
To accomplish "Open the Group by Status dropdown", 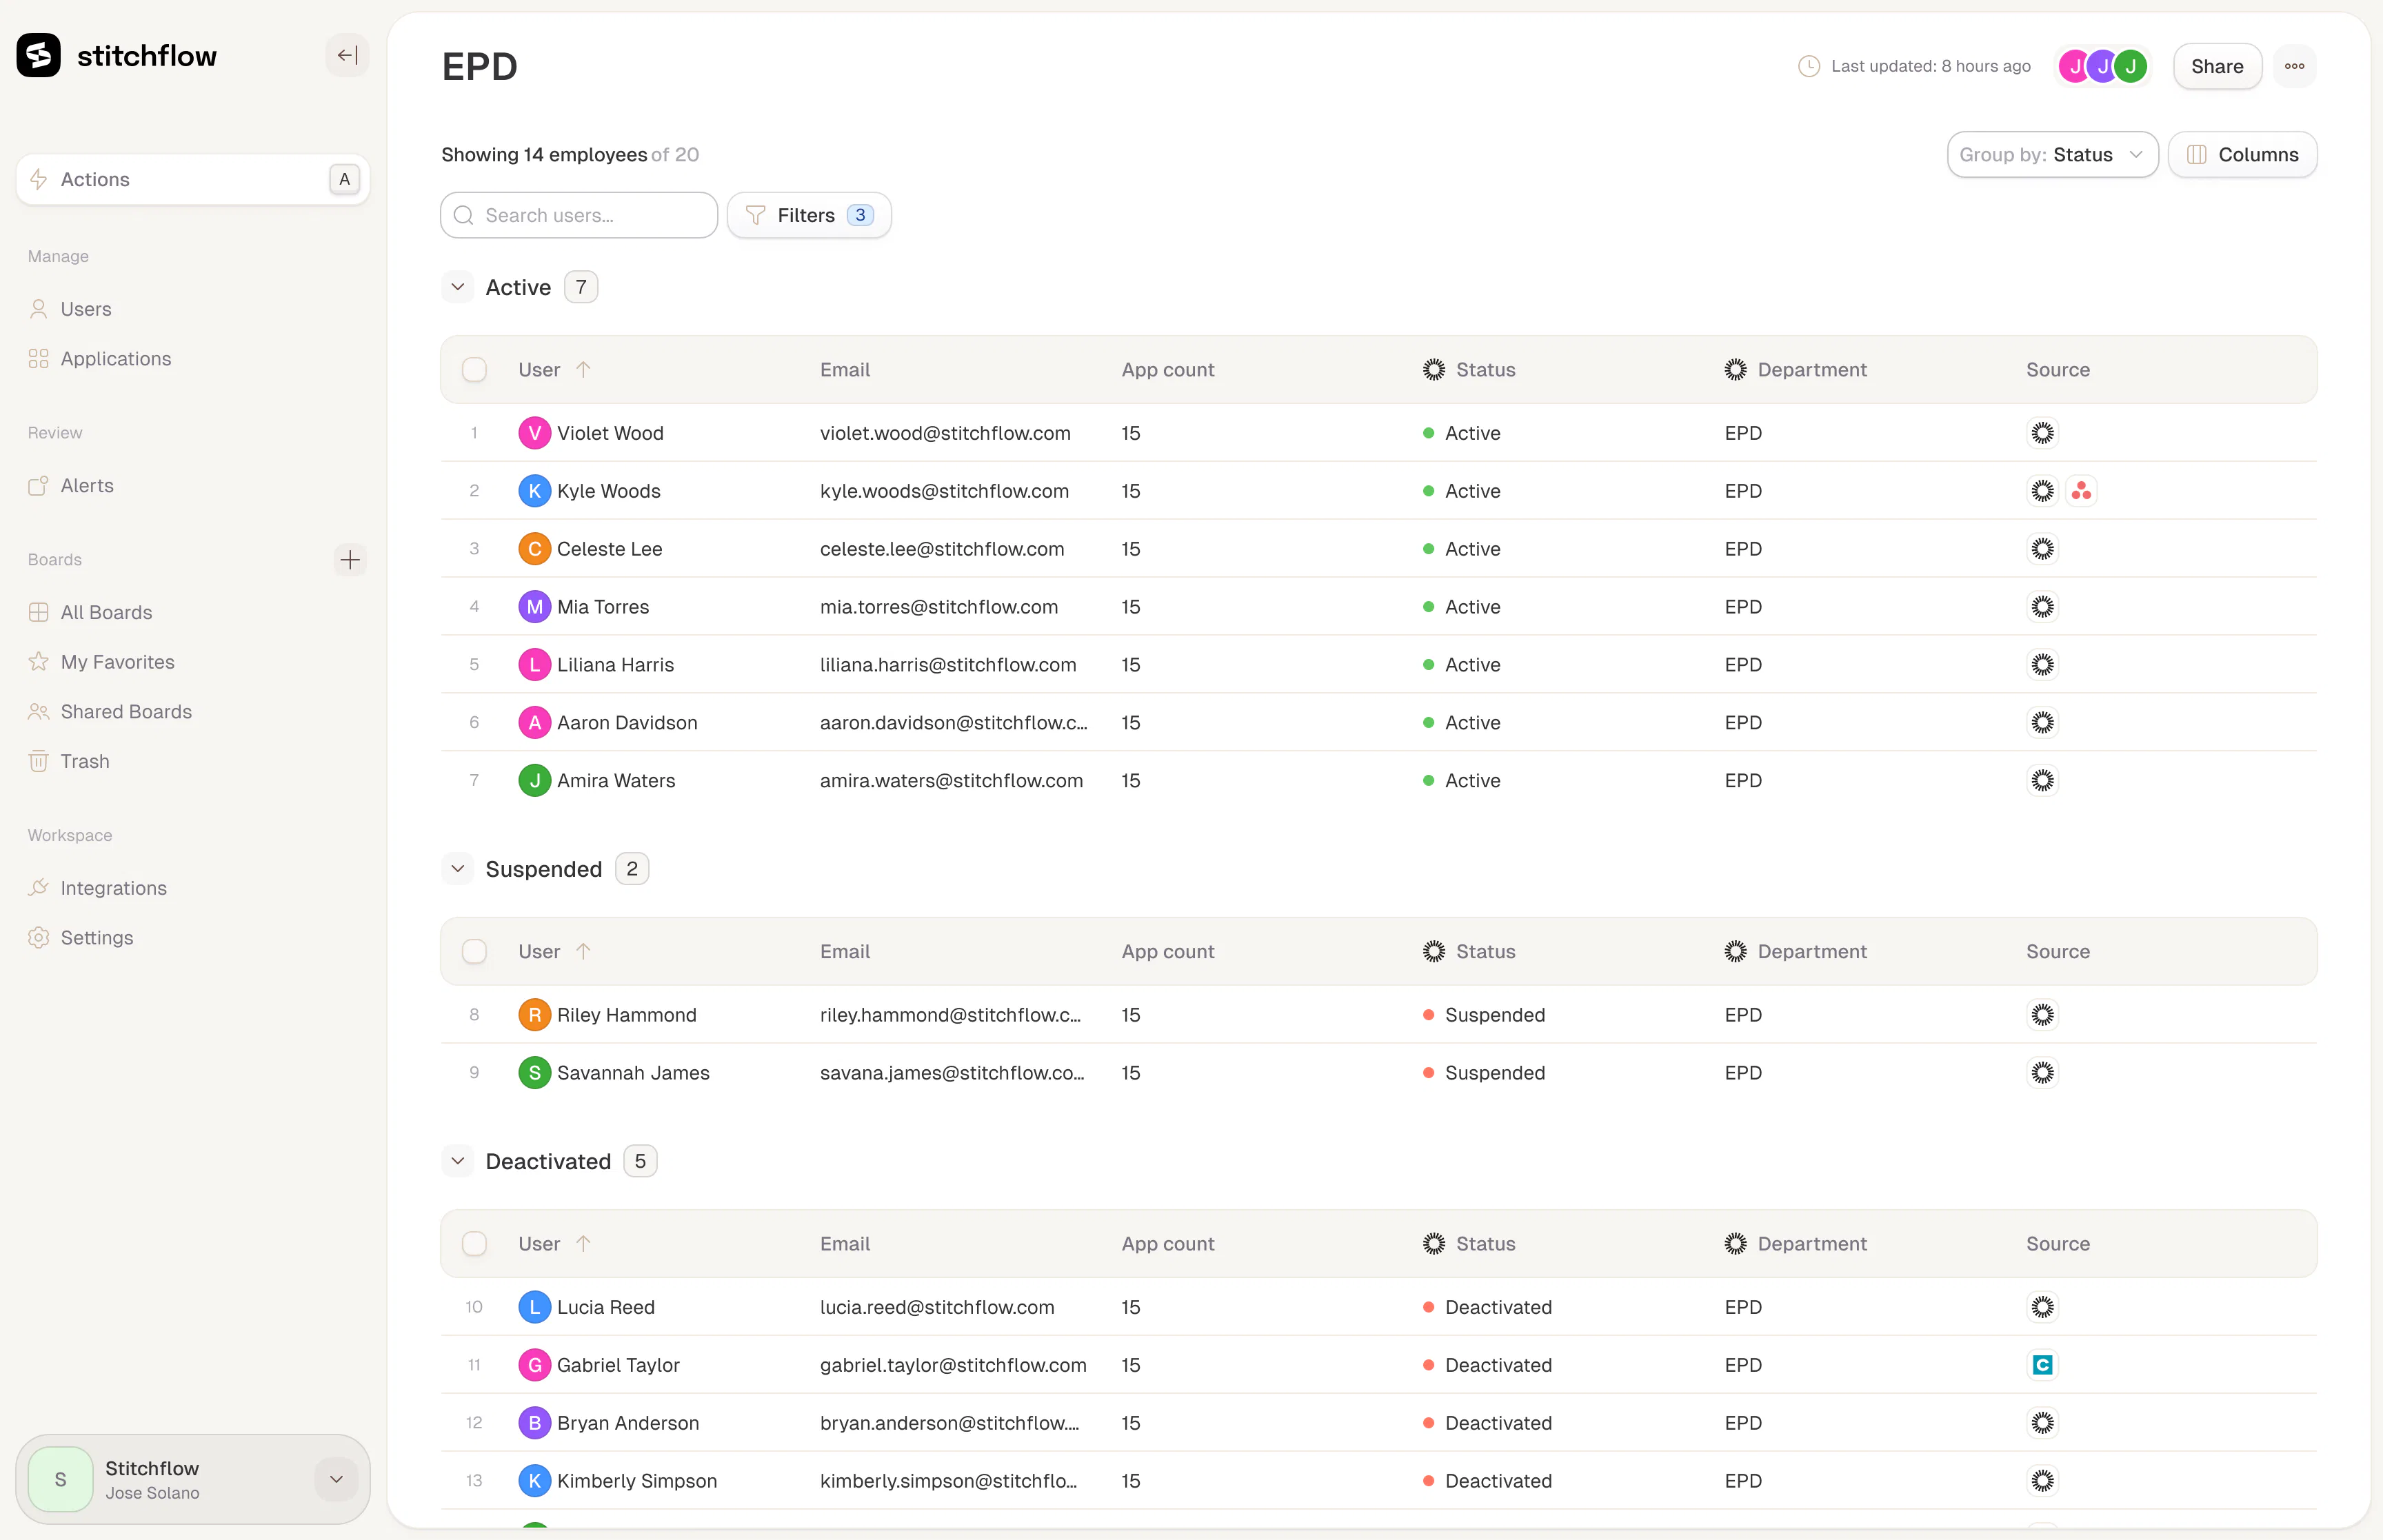I will tap(2051, 154).
